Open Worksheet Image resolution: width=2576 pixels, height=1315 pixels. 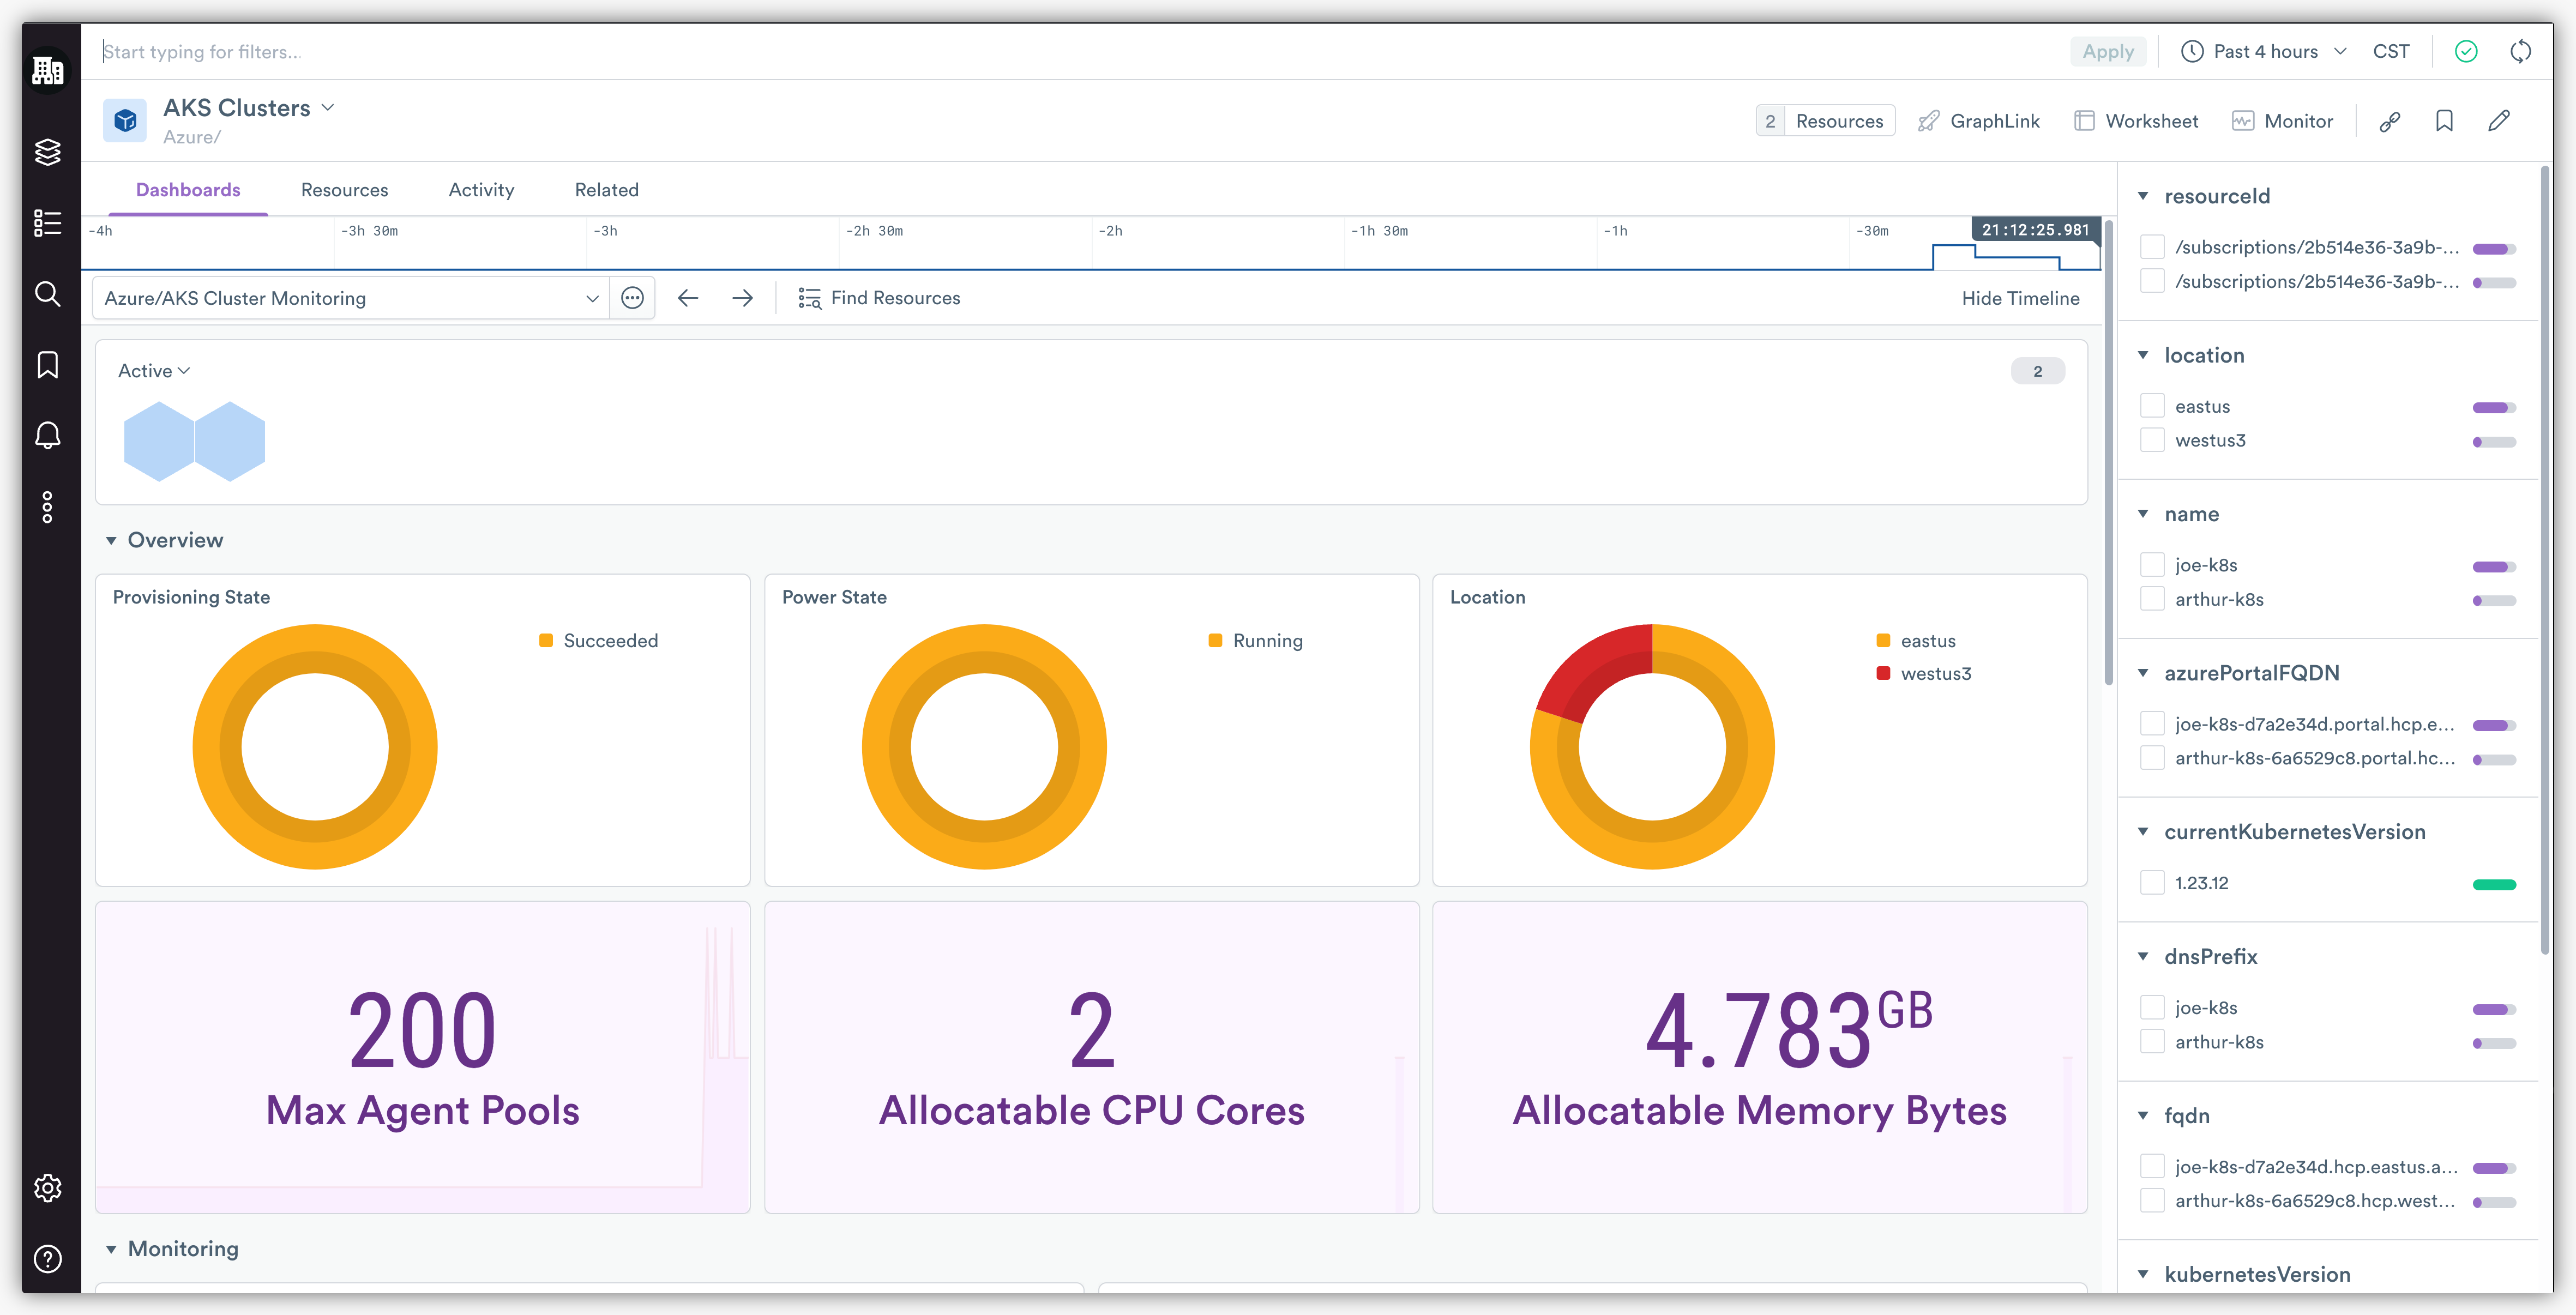[2136, 121]
